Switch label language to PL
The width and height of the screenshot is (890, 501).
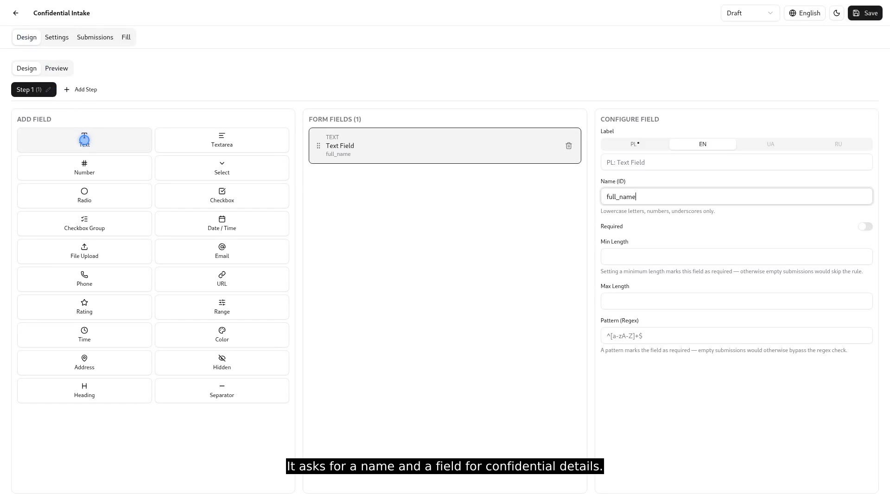[635, 144]
